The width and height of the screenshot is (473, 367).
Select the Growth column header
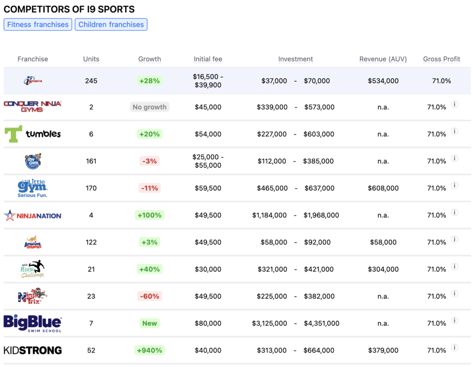pos(150,59)
